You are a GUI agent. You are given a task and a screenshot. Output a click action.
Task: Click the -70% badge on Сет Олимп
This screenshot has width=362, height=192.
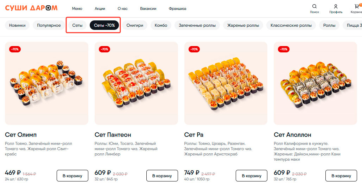(x=15, y=49)
